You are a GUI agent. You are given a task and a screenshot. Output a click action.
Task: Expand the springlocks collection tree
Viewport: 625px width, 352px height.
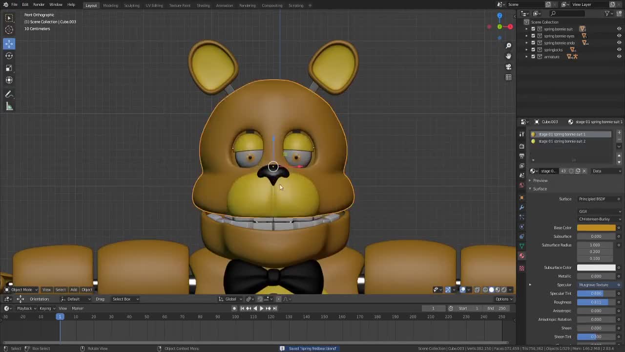tap(526, 50)
